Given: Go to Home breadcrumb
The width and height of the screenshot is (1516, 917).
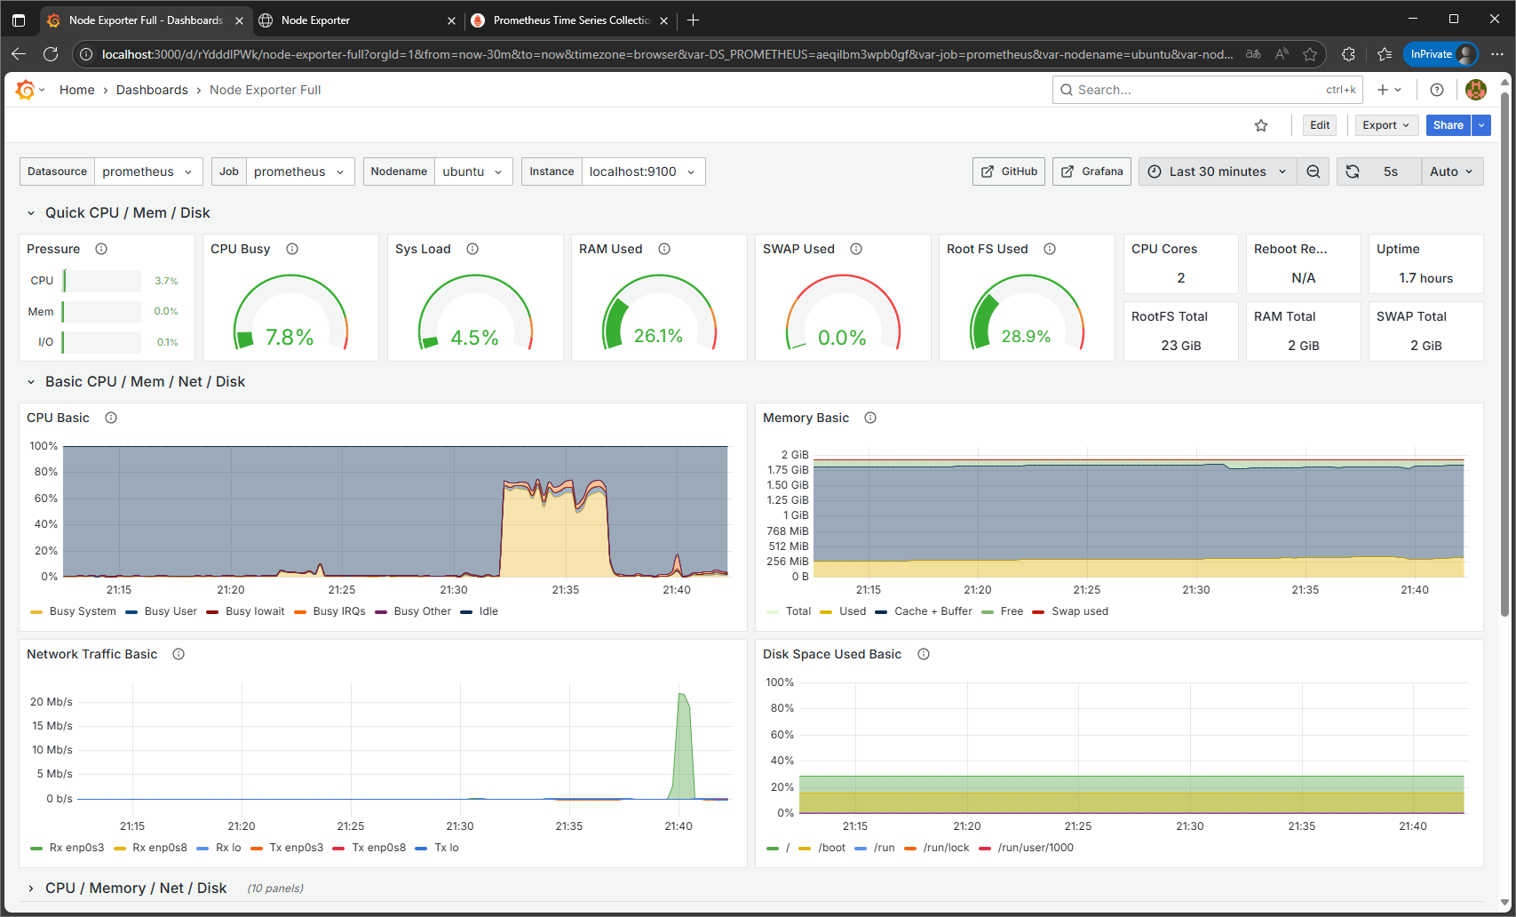Looking at the screenshot, I should point(77,90).
